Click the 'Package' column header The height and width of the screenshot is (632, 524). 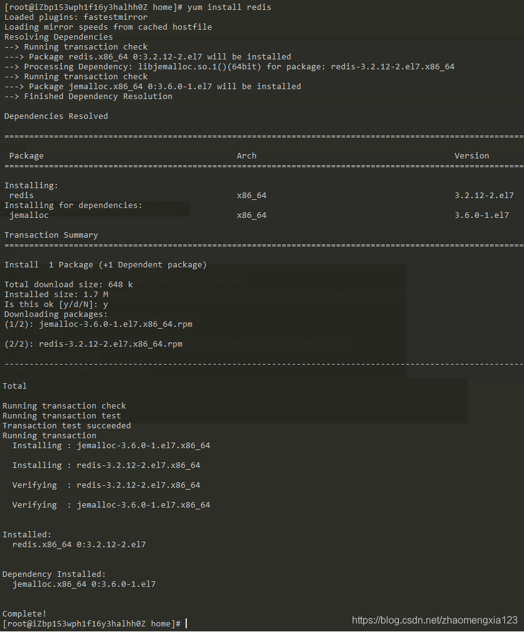(x=26, y=156)
